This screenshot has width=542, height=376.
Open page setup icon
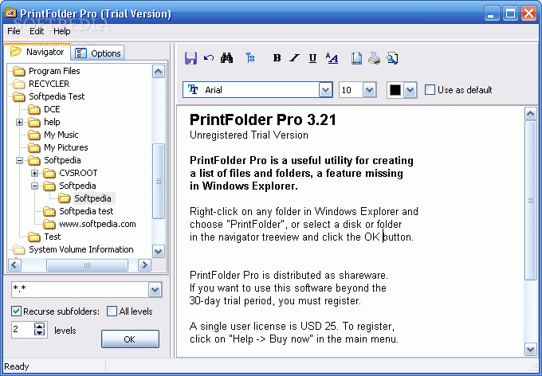click(x=356, y=58)
